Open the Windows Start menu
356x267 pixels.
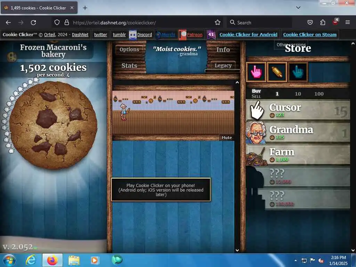[x=9, y=260]
